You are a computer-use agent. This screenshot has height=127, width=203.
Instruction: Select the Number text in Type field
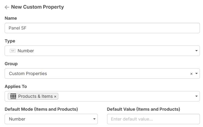[26, 51]
